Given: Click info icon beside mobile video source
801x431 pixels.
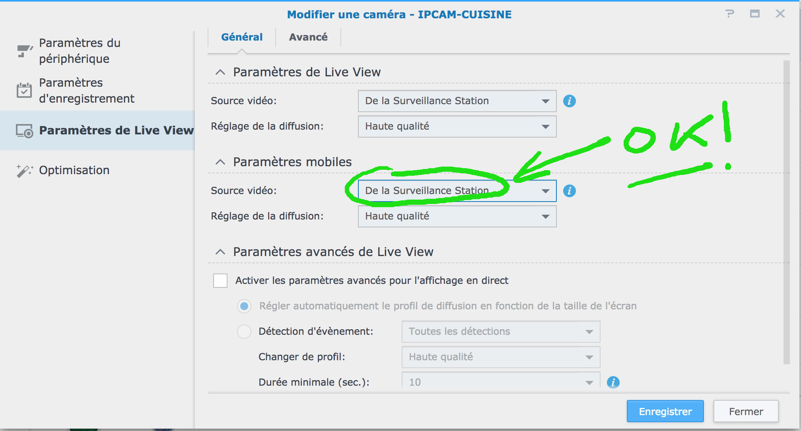Looking at the screenshot, I should pos(569,191).
